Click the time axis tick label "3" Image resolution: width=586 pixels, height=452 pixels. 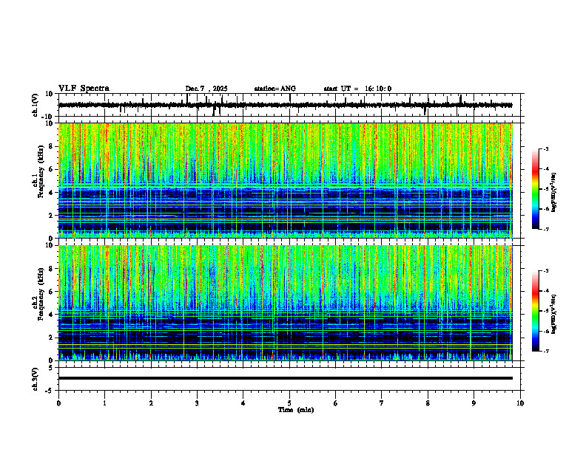(x=197, y=403)
